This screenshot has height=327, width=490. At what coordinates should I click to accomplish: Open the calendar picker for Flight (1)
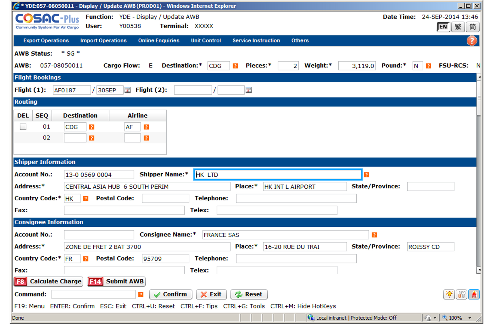click(127, 90)
